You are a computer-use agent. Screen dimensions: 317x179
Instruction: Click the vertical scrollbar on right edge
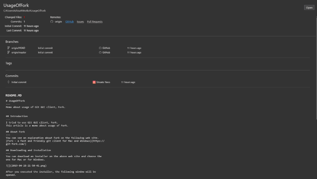click(x=316, y=68)
